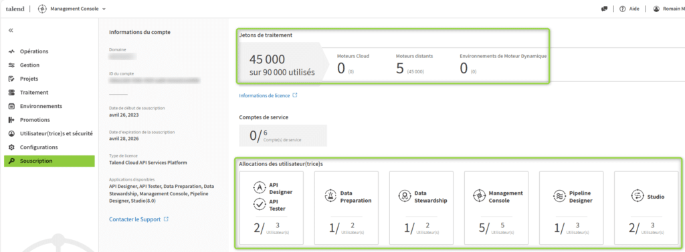Open the chat messages icon in header

[605, 9]
